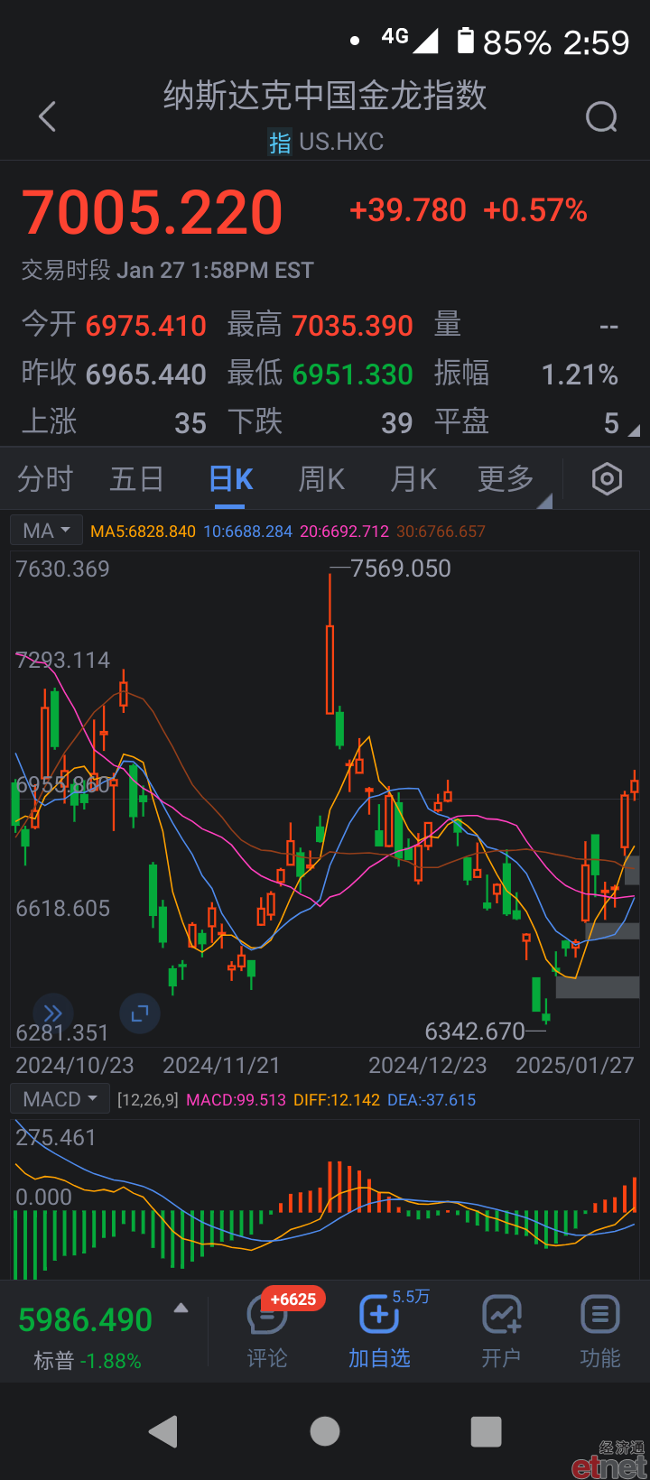Select the 日K daily chart tab
Viewport: 650px width, 1480px height.
pos(231,479)
